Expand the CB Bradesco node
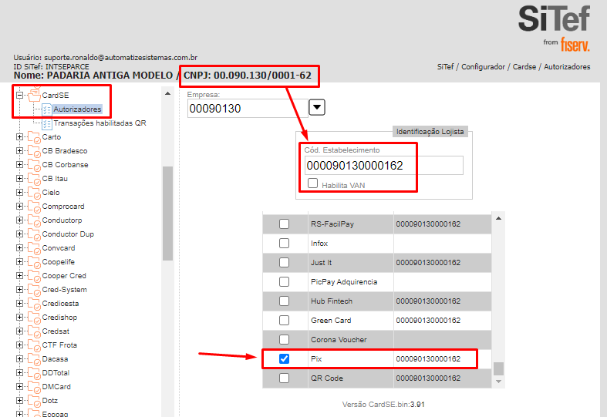Viewport: 607px width, 417px height. pyautogui.click(x=19, y=151)
